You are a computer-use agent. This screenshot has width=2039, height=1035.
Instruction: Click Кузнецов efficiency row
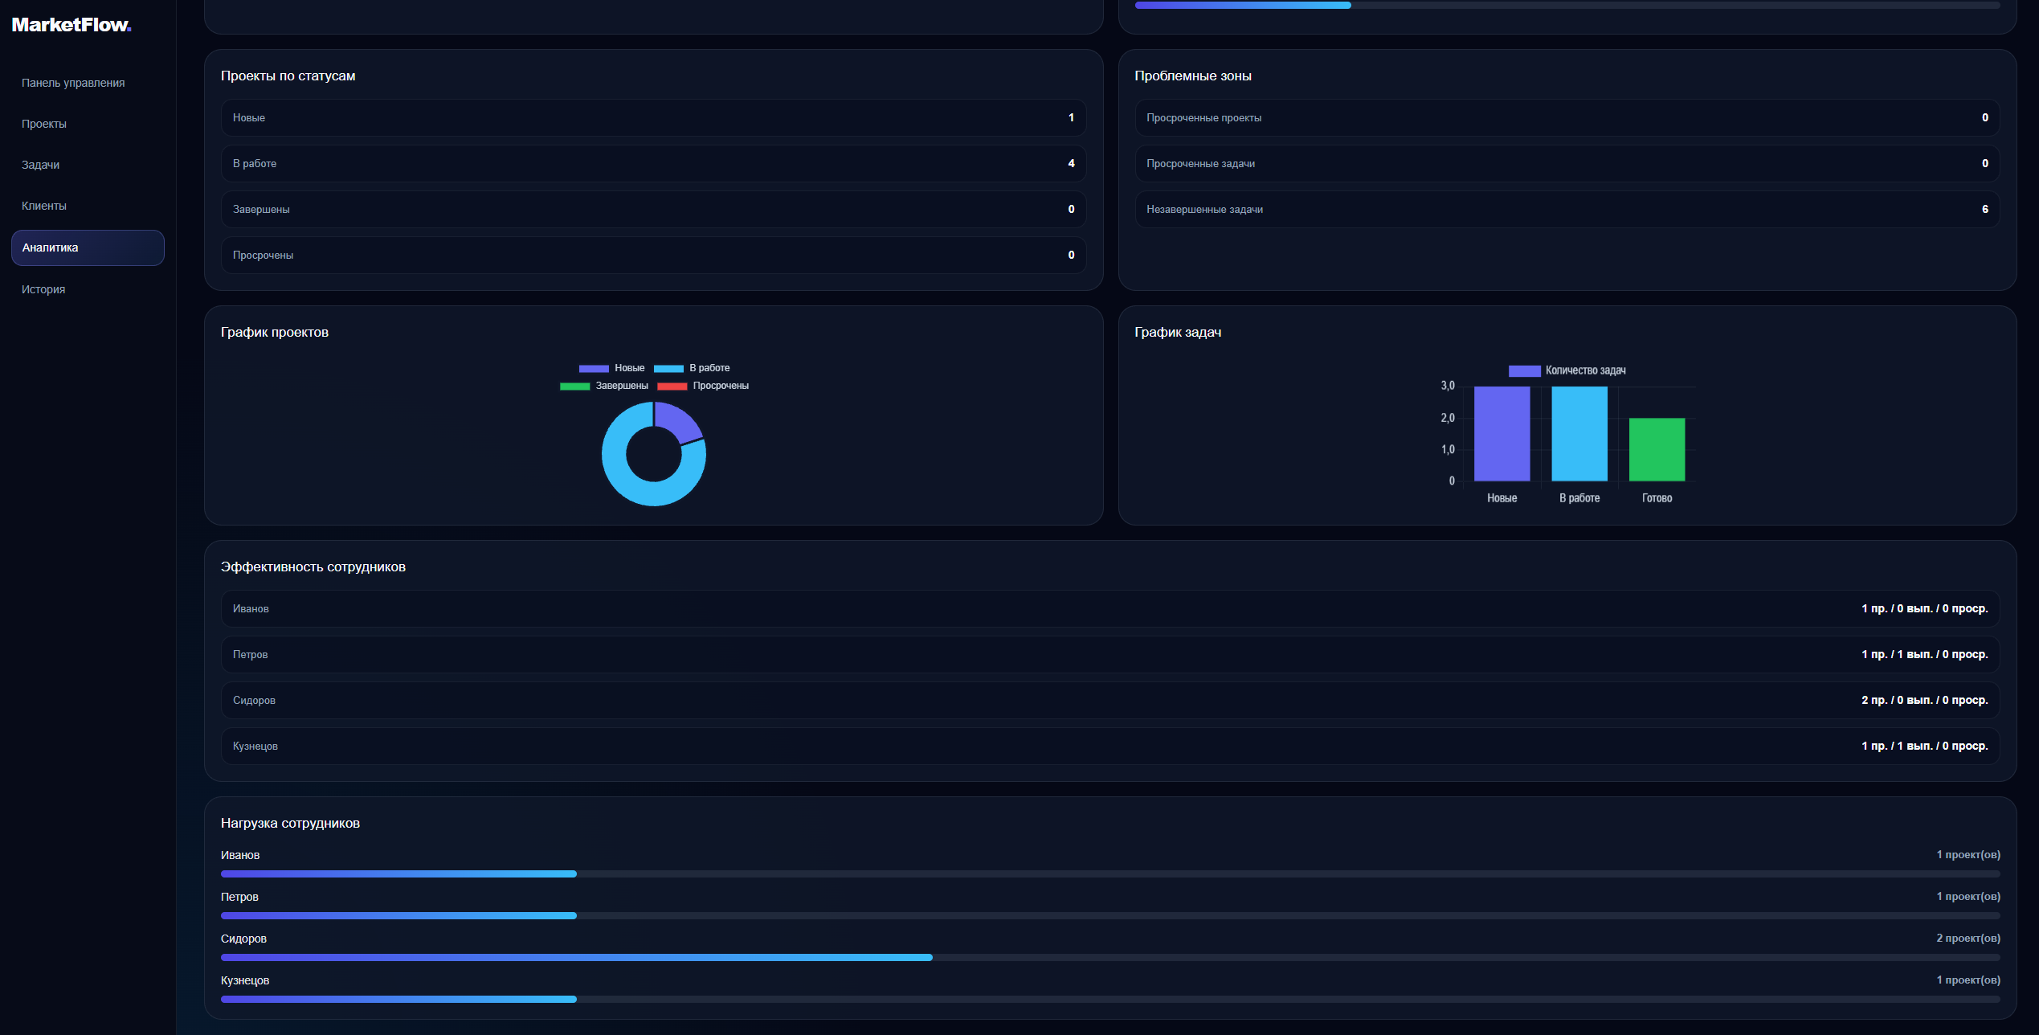(1110, 747)
